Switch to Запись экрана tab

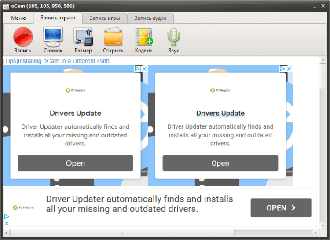[58, 18]
